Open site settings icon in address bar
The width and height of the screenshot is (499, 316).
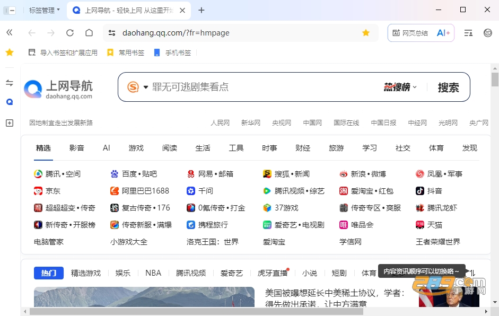[x=112, y=33]
